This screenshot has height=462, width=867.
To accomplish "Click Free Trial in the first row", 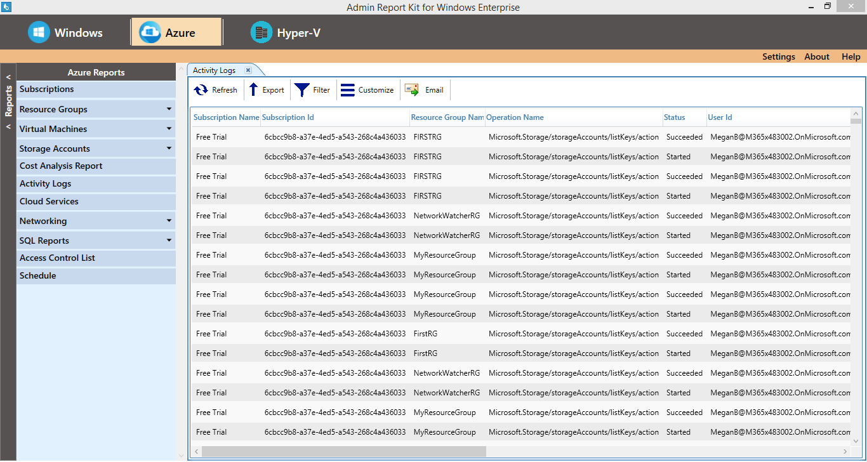I will coord(211,137).
